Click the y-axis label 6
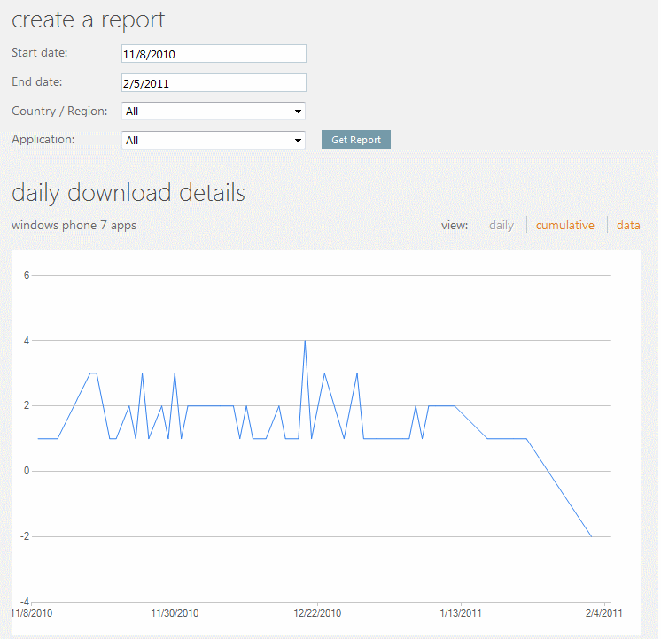 [27, 275]
